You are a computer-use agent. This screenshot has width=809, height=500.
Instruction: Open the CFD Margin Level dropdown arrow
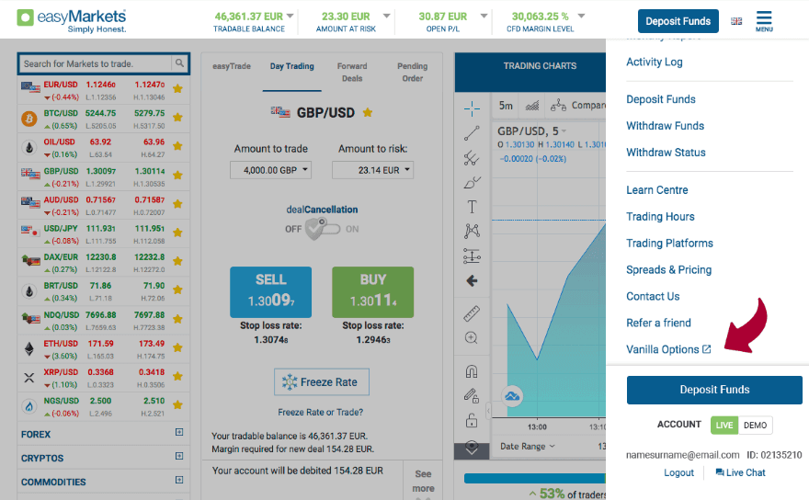tap(581, 16)
